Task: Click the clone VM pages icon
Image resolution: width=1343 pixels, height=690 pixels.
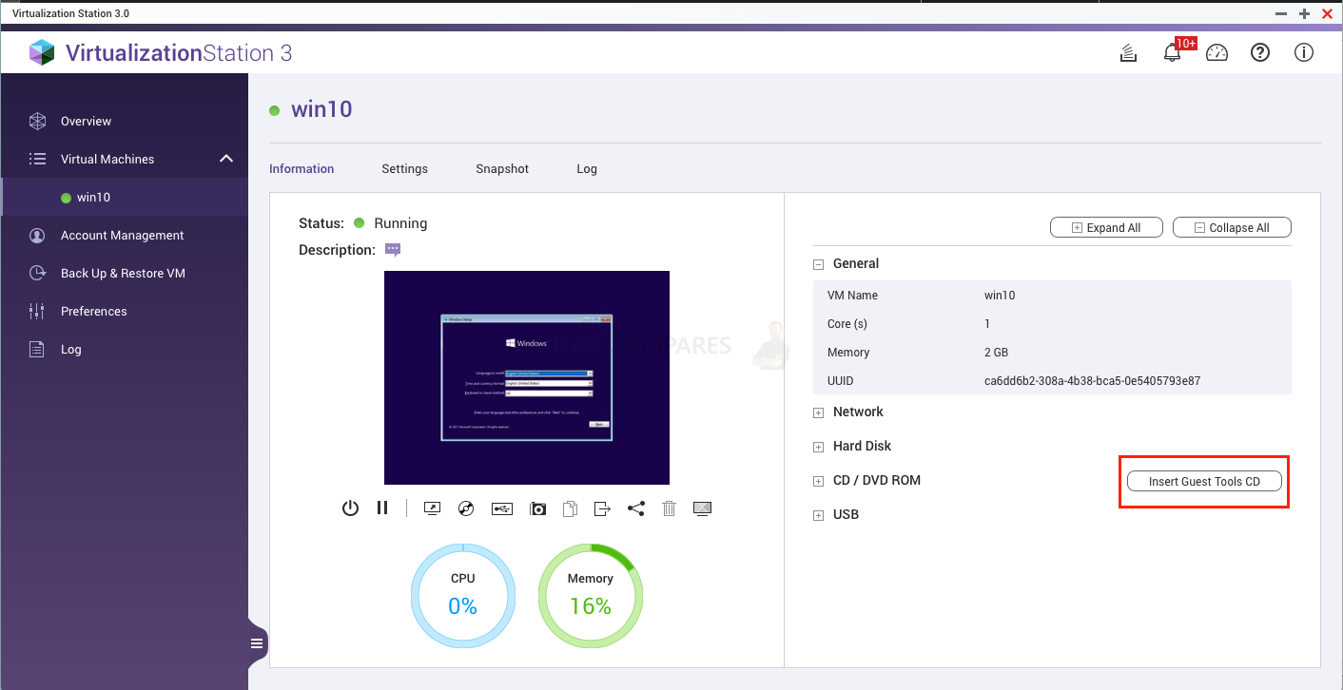Action: (x=570, y=508)
